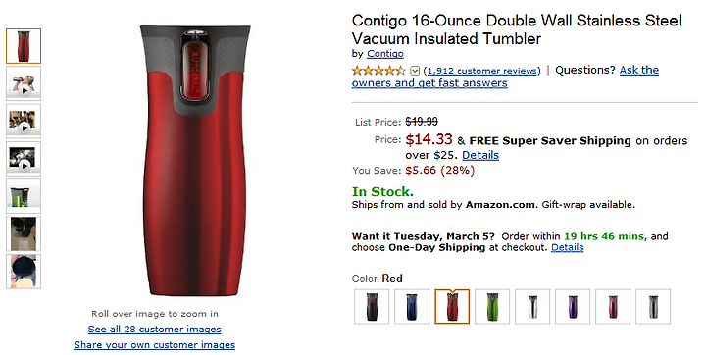
Task: Choose the blue tumbler color option
Action: (412, 306)
